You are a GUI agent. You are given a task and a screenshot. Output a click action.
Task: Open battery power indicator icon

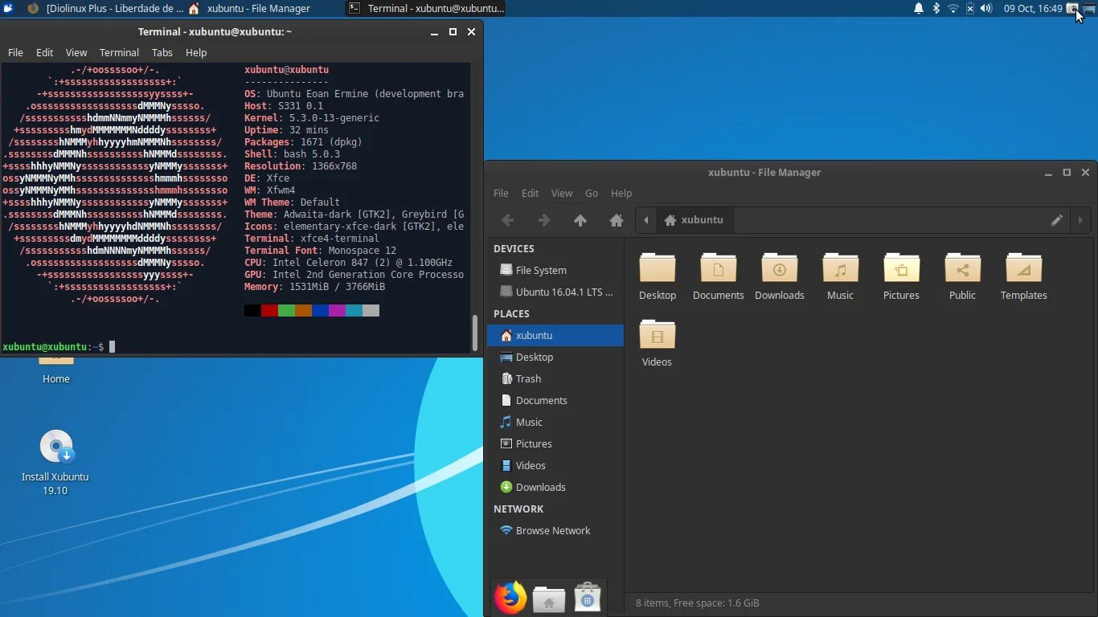point(969,8)
